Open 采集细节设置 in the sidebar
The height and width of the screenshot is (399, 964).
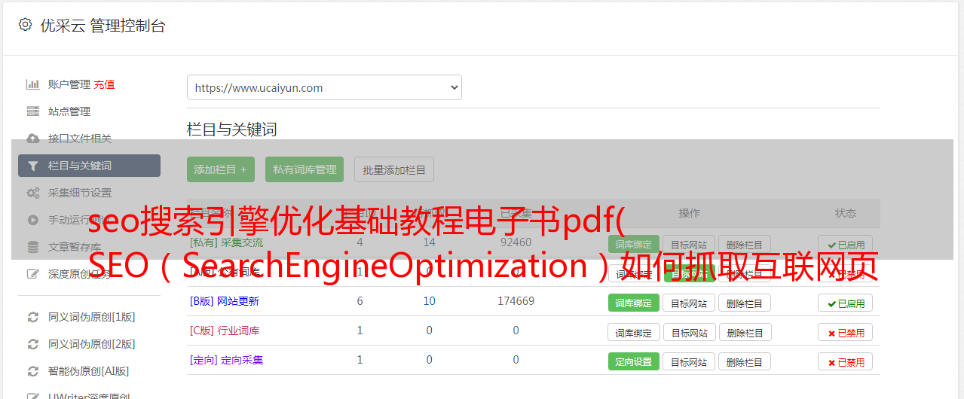pos(80,193)
